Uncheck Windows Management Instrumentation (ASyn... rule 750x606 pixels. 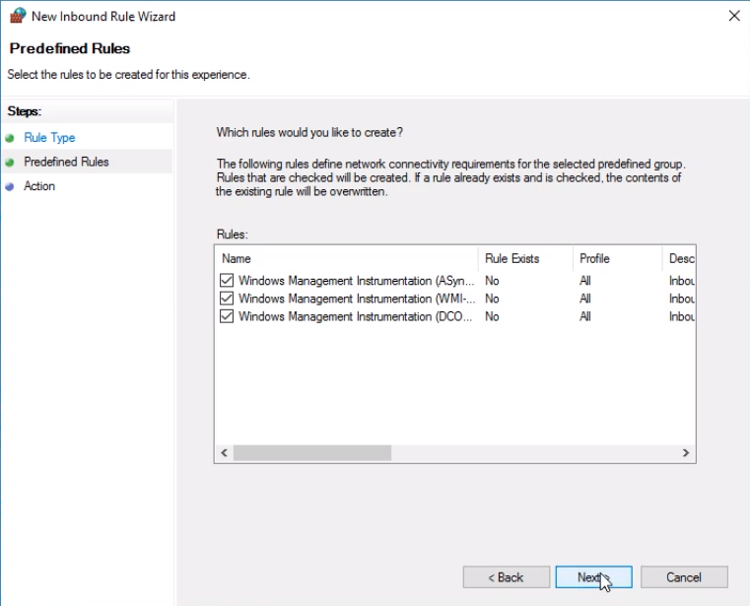click(x=227, y=280)
